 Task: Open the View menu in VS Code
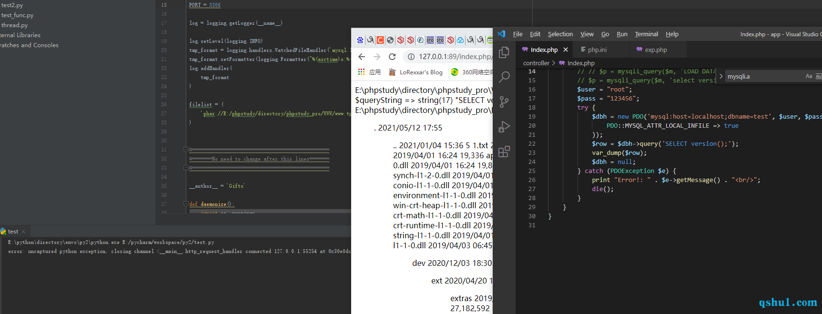(x=587, y=34)
